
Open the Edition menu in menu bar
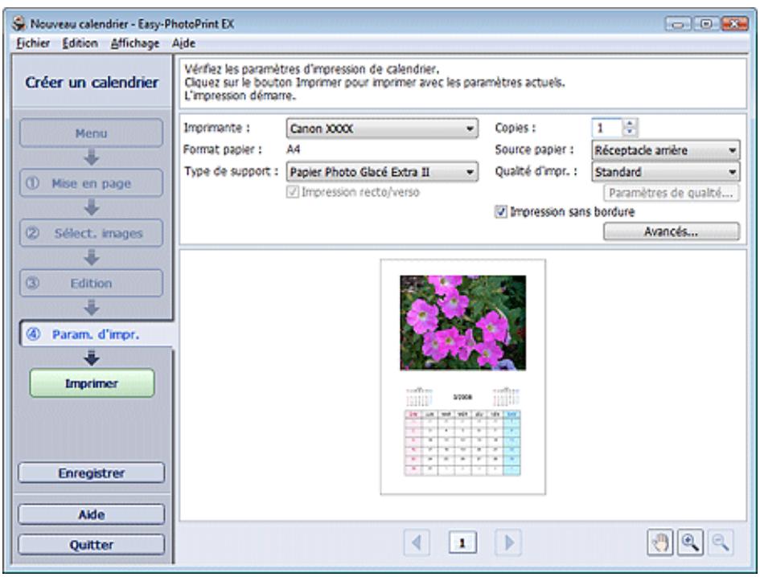[x=80, y=43]
